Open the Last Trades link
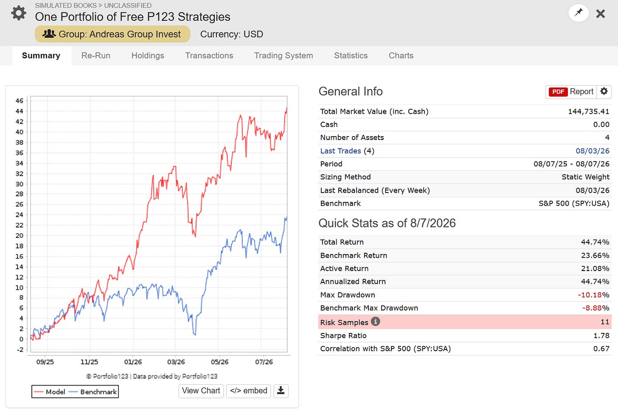The width and height of the screenshot is (618, 411). tap(340, 151)
